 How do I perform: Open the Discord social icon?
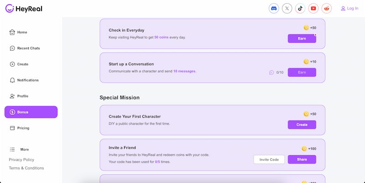(274, 8)
